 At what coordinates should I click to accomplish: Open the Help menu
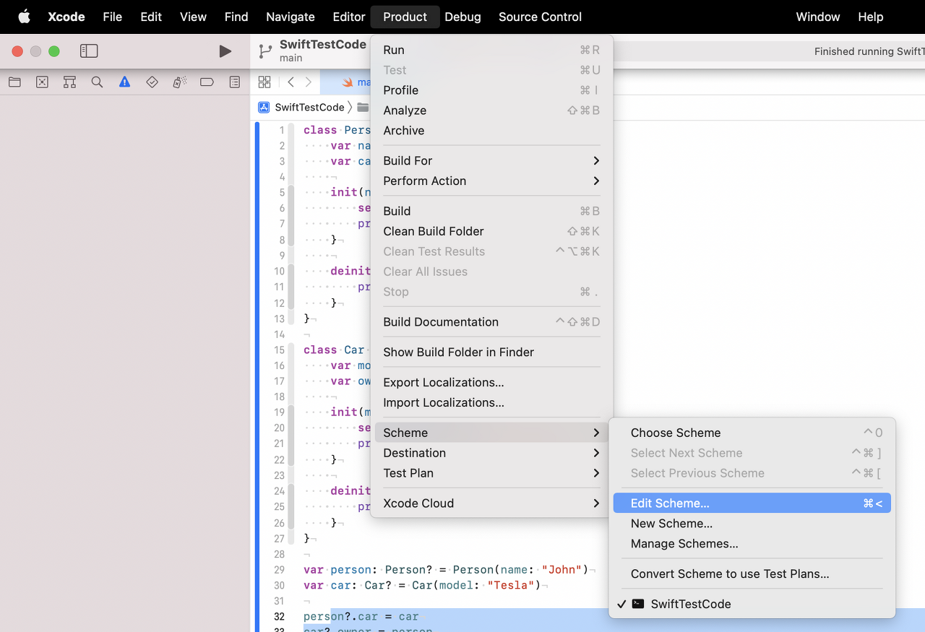click(871, 17)
